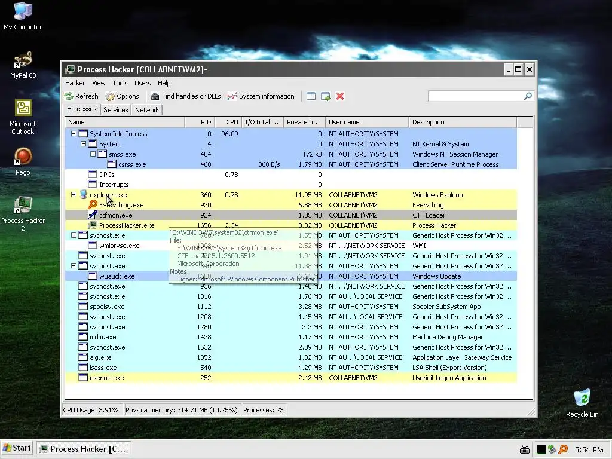Collapse svchost.exe parent of wuauclt.exe
Screen dimensions: 612x459
74,266
